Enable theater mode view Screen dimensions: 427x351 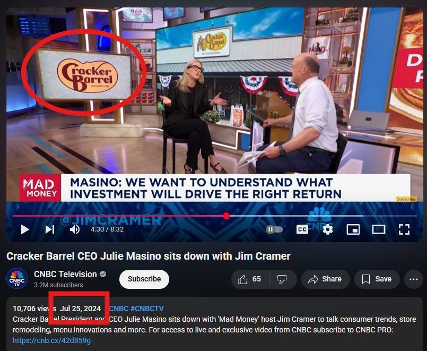click(x=379, y=229)
